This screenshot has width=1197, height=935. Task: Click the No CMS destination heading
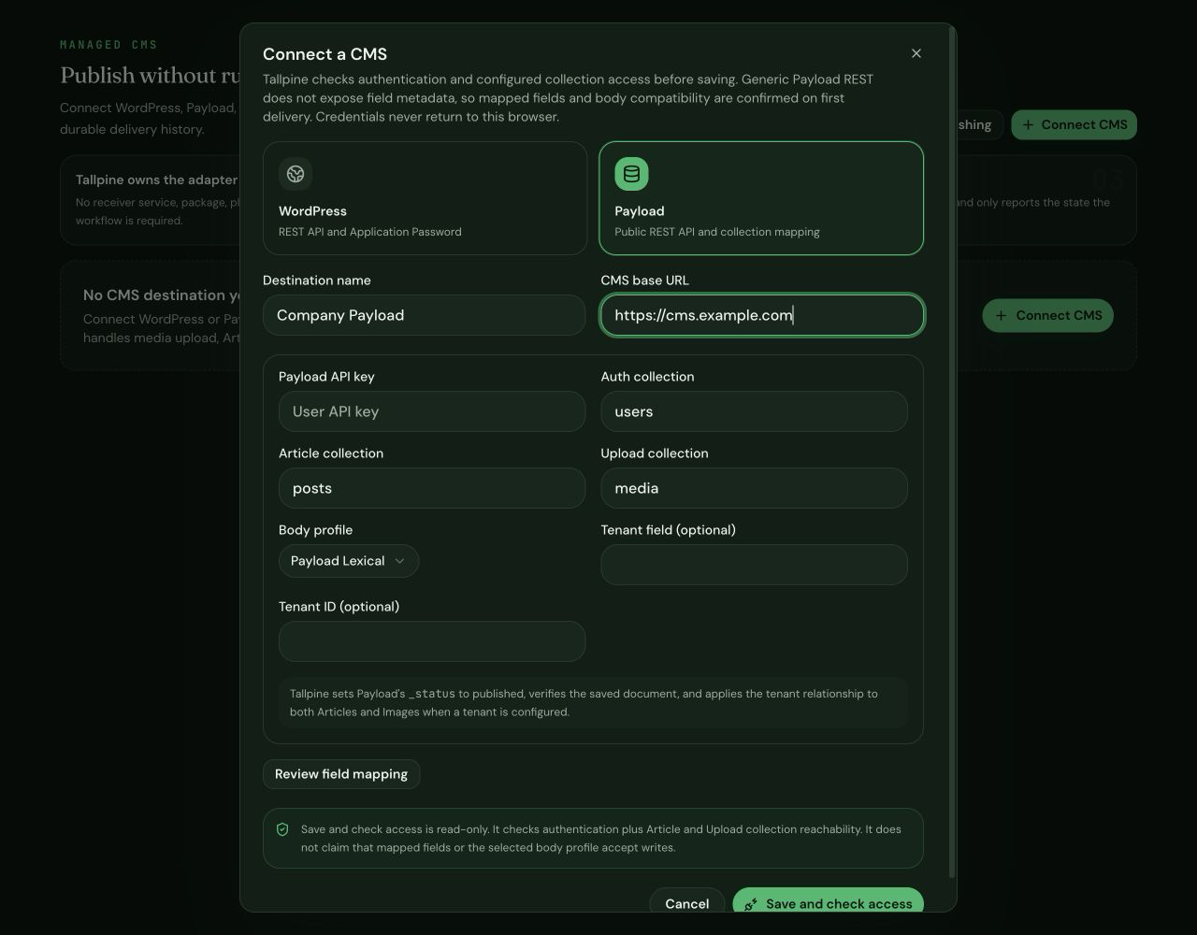click(161, 295)
